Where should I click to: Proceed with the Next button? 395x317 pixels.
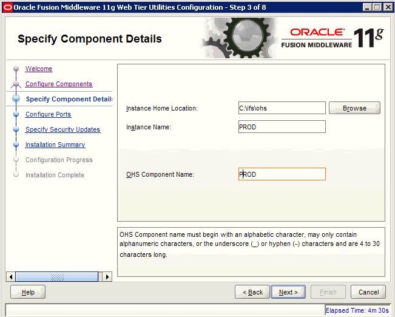pos(288,292)
